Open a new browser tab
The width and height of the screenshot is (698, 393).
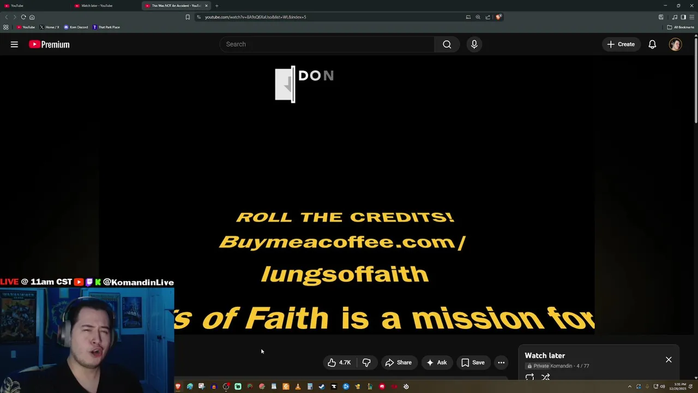pyautogui.click(x=216, y=6)
